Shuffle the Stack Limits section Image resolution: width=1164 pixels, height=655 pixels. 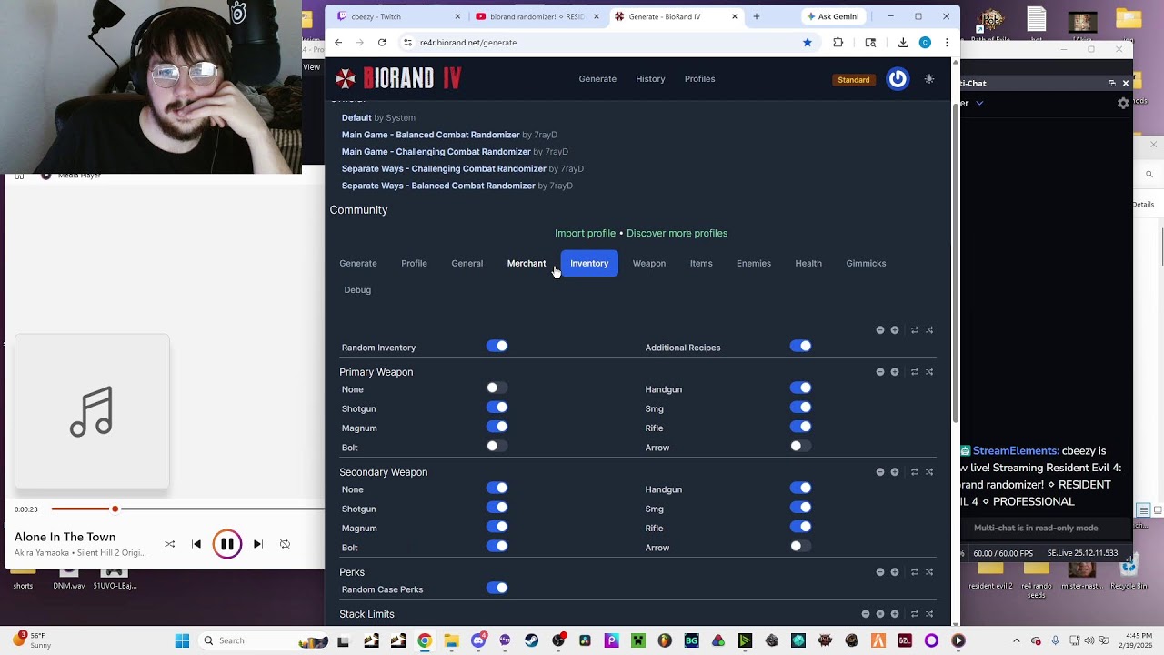(x=929, y=614)
